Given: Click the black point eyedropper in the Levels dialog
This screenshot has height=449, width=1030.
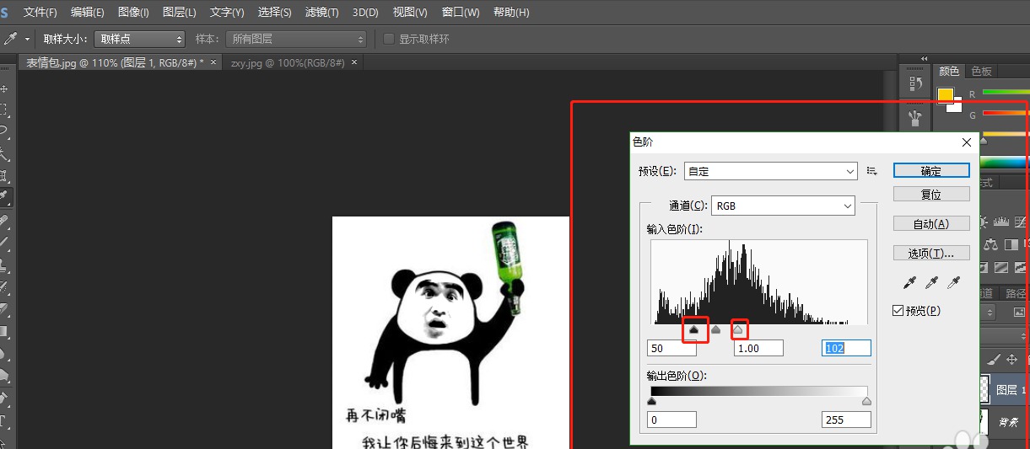Looking at the screenshot, I should click(x=910, y=283).
